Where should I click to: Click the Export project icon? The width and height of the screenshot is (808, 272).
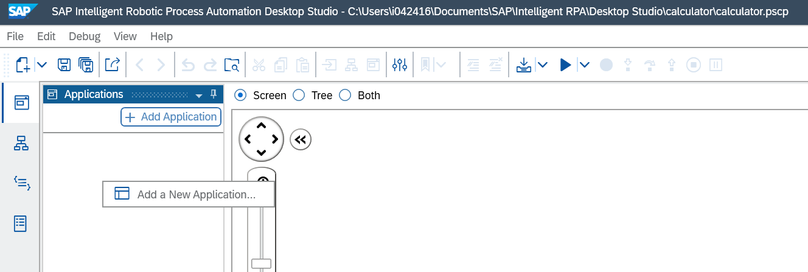point(112,65)
